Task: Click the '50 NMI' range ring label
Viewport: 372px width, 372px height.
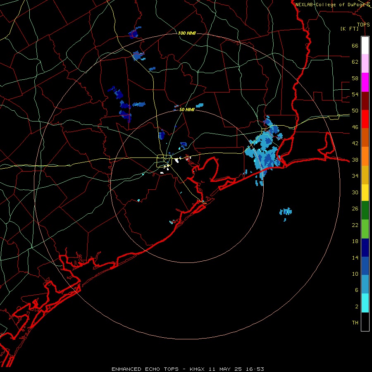Action: coord(187,110)
